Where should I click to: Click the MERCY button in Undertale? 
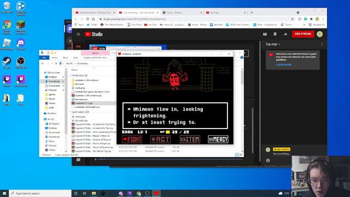coord(218,140)
